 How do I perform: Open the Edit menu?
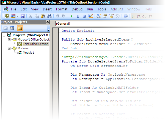pos(24,9)
